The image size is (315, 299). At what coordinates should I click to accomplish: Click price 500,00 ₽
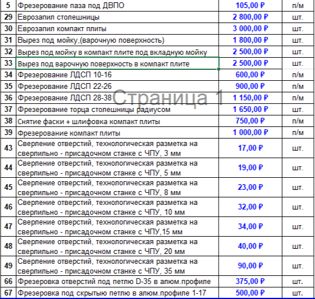click(250, 293)
